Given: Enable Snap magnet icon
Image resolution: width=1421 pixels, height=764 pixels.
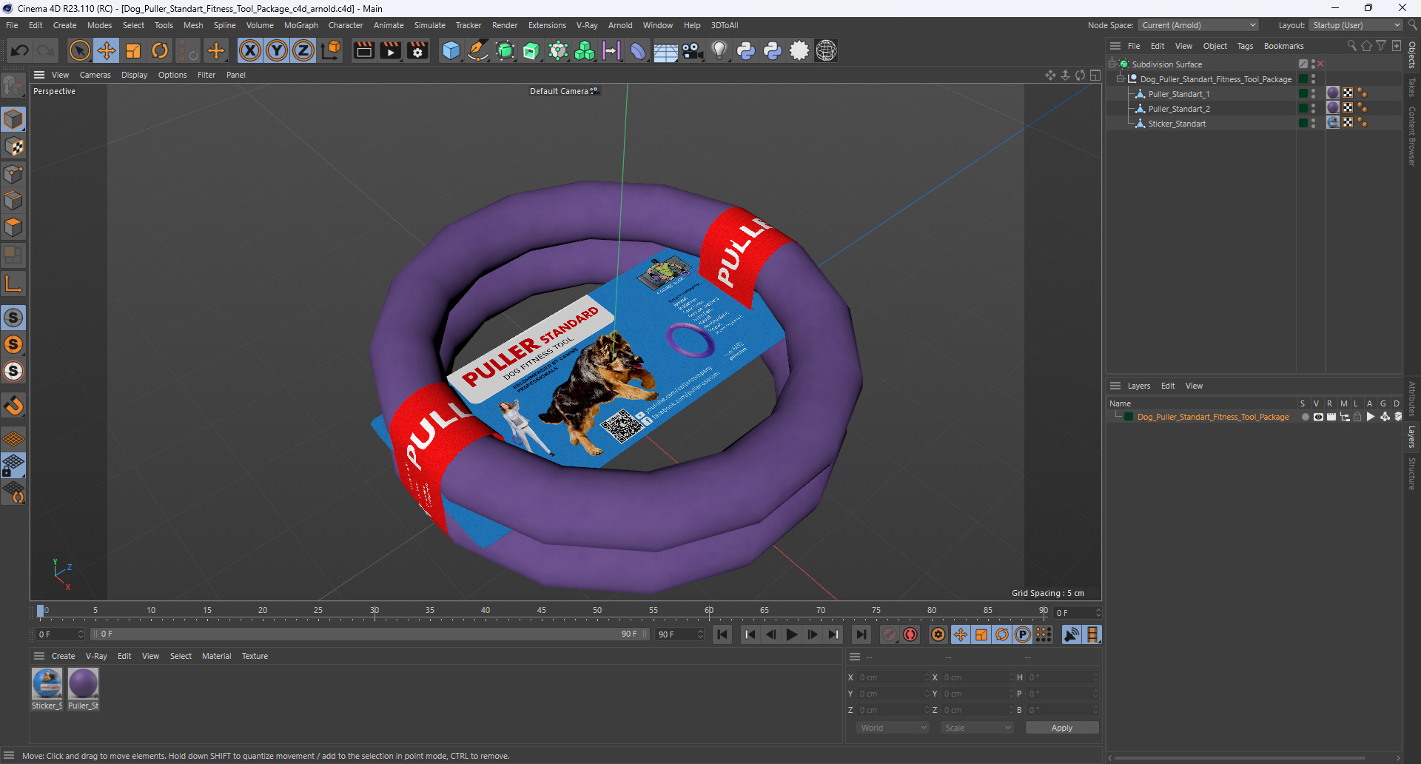Looking at the screenshot, I should pos(13,406).
